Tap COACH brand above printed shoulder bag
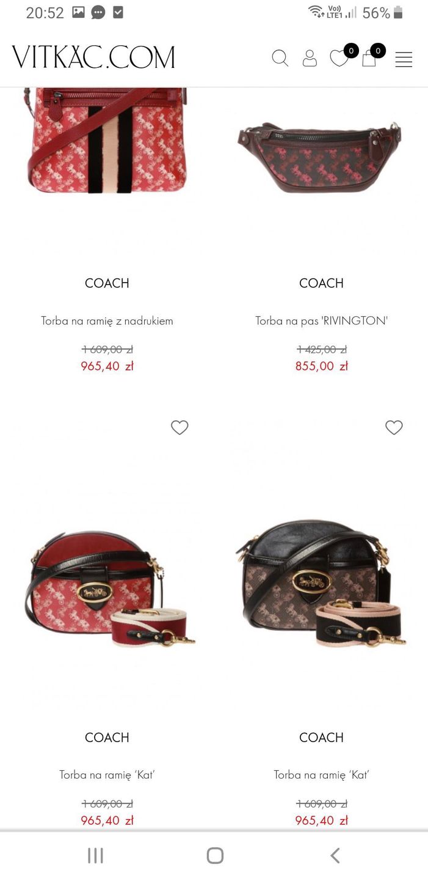Viewport: 428px width, 881px height. tap(107, 283)
